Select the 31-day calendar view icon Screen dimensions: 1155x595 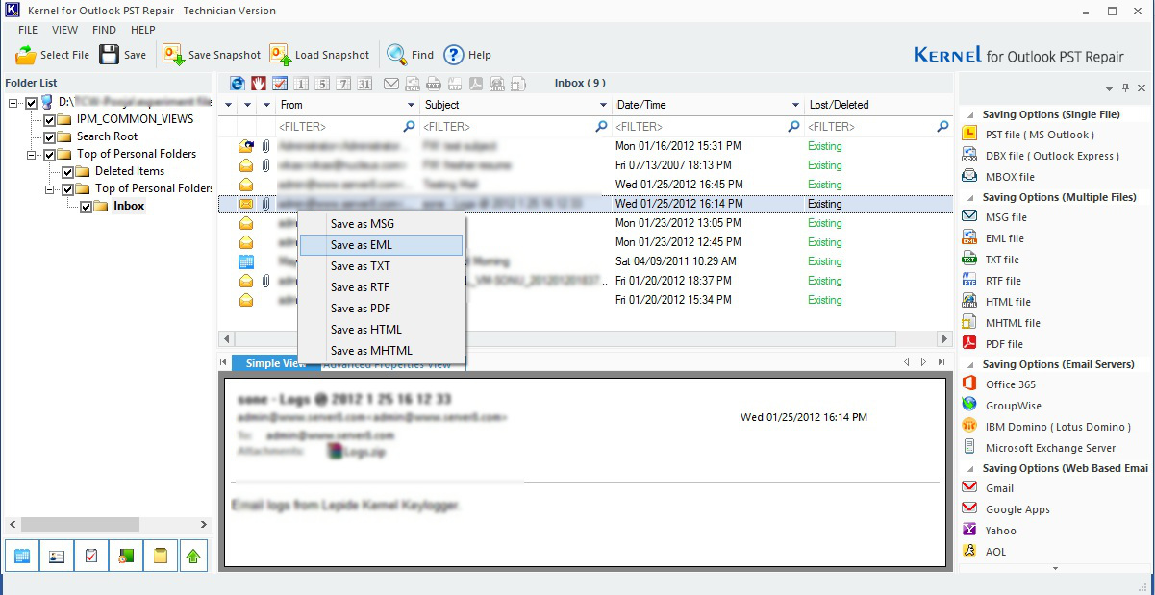(364, 83)
